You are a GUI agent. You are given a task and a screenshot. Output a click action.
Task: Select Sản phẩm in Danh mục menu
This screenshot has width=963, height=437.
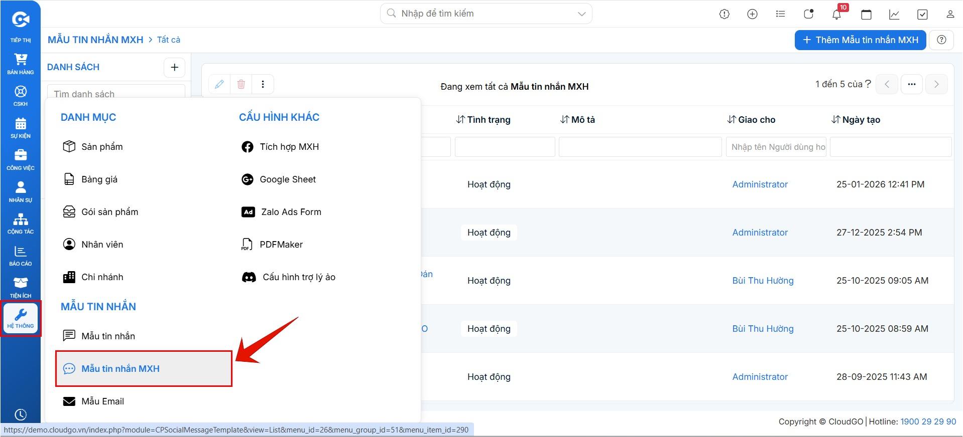click(93, 147)
